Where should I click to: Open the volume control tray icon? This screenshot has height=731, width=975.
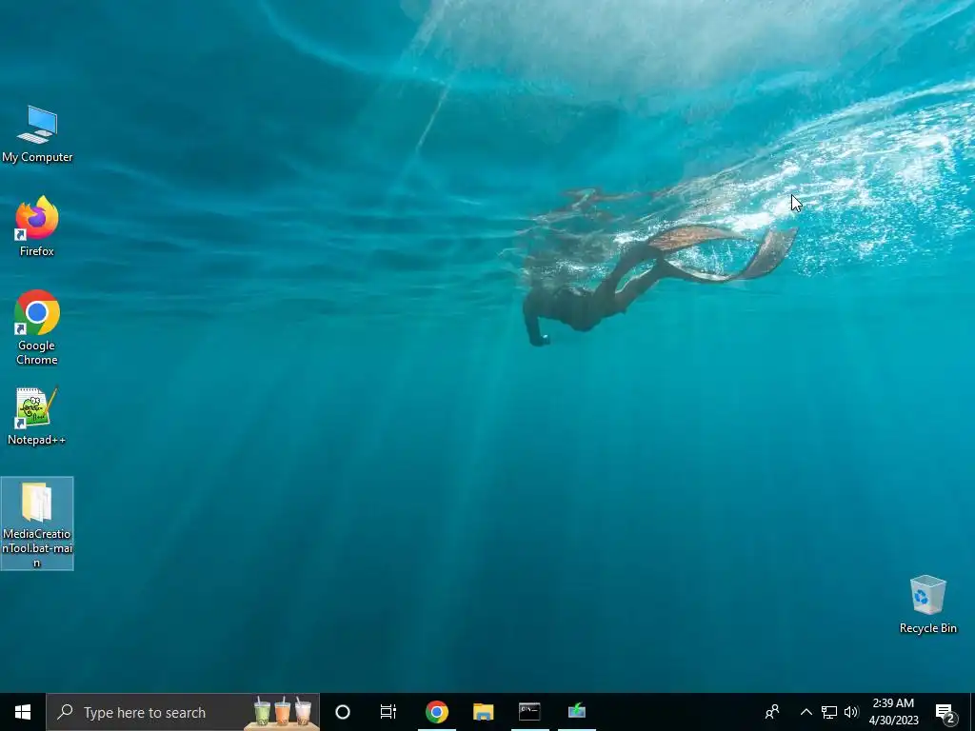pos(851,712)
